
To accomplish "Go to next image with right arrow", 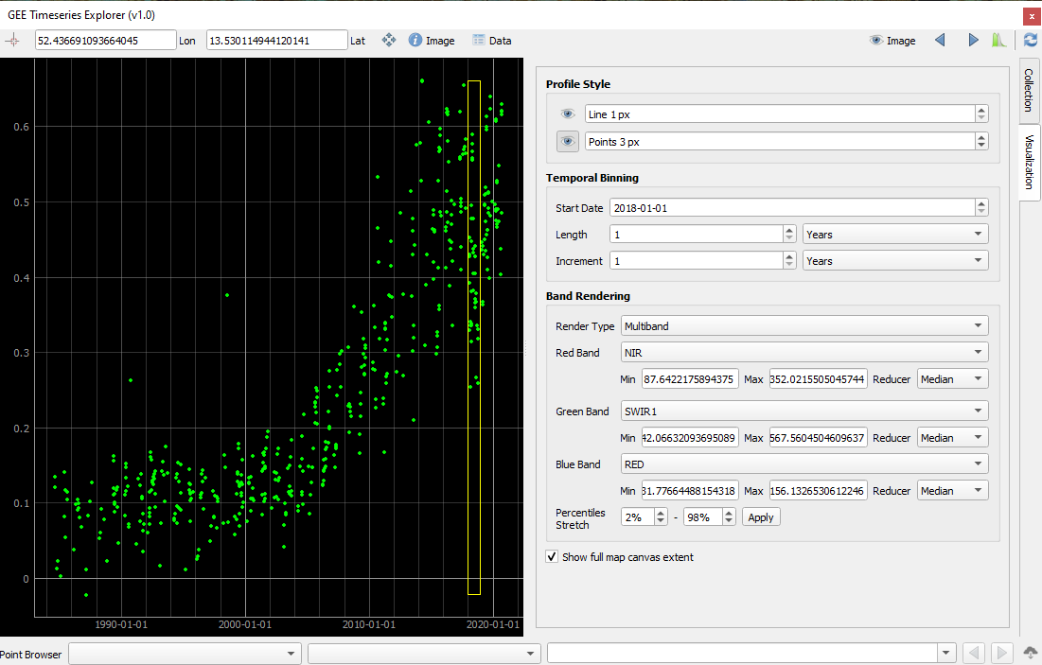I will click(x=973, y=41).
